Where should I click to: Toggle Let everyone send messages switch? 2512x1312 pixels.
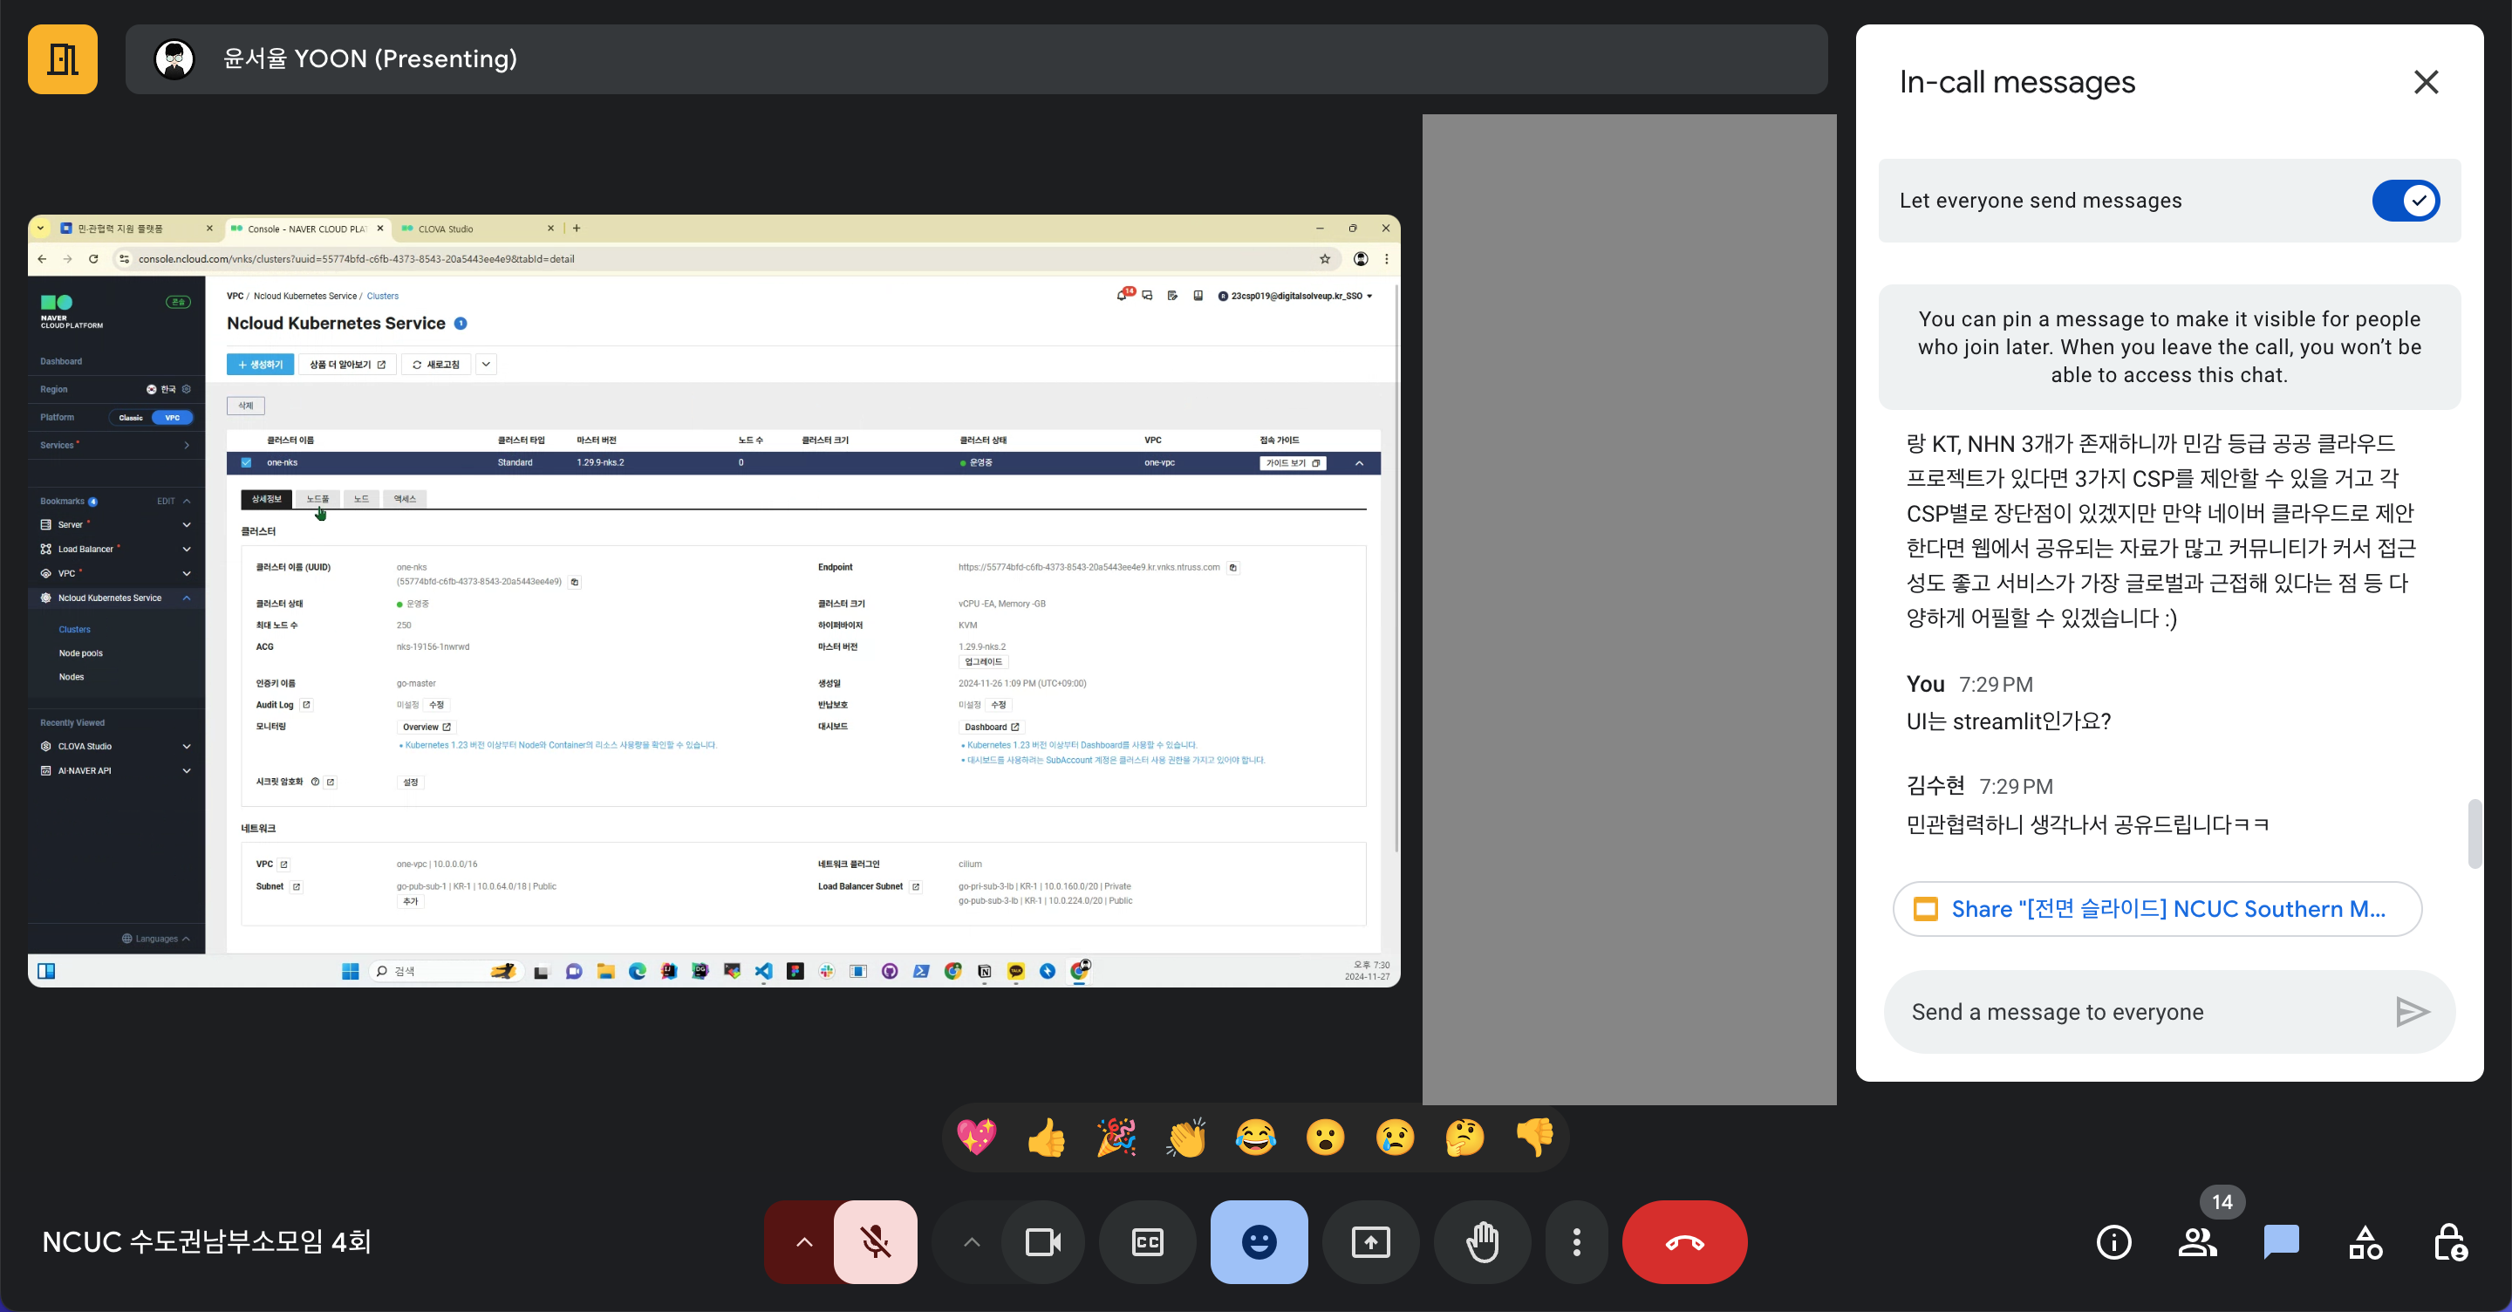coord(2405,201)
